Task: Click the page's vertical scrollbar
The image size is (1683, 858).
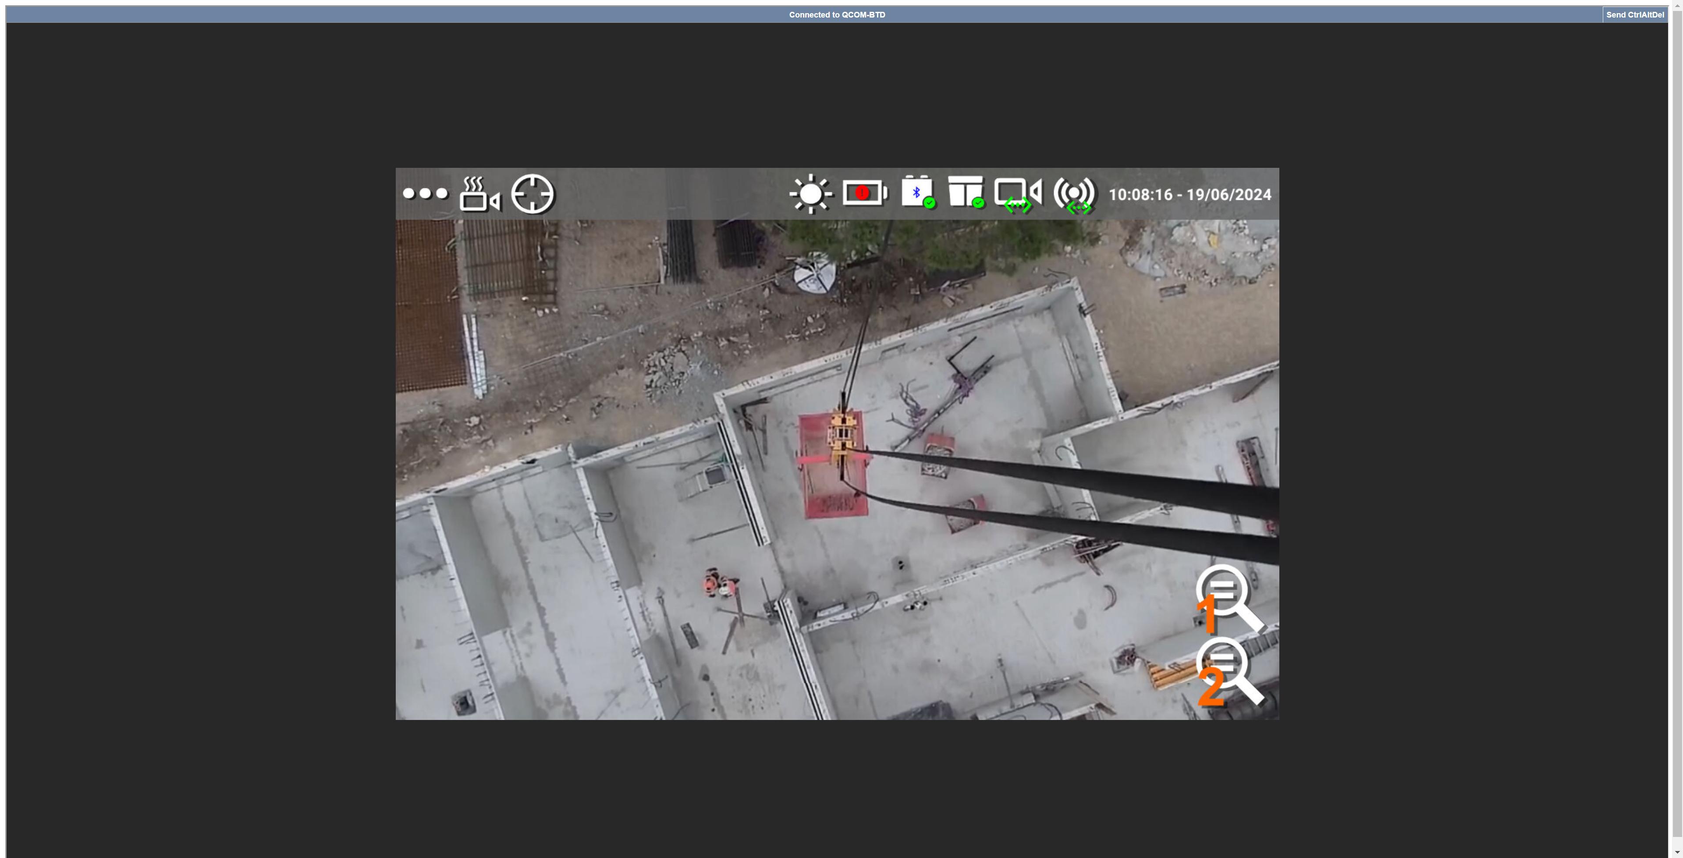Action: [1677, 429]
